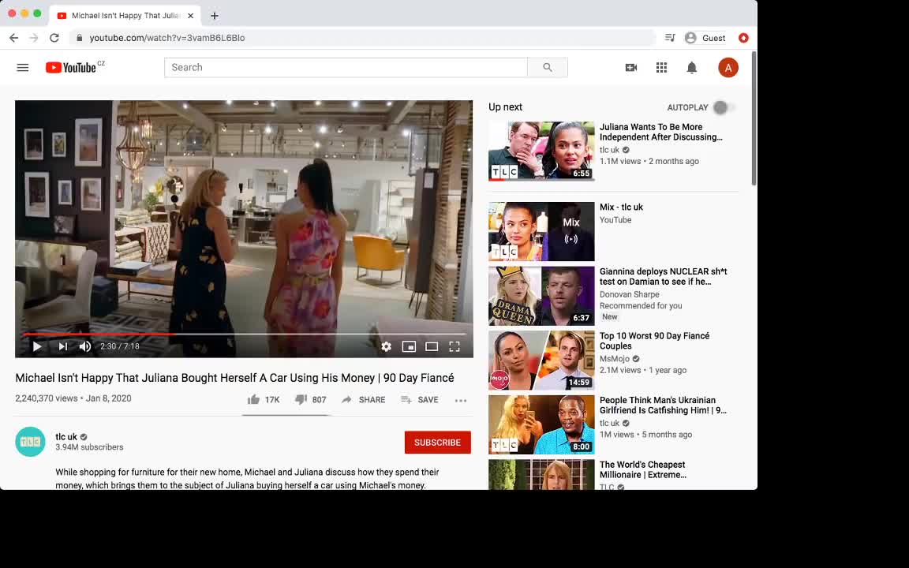
Task: Open video settings gear
Action: [x=386, y=346]
